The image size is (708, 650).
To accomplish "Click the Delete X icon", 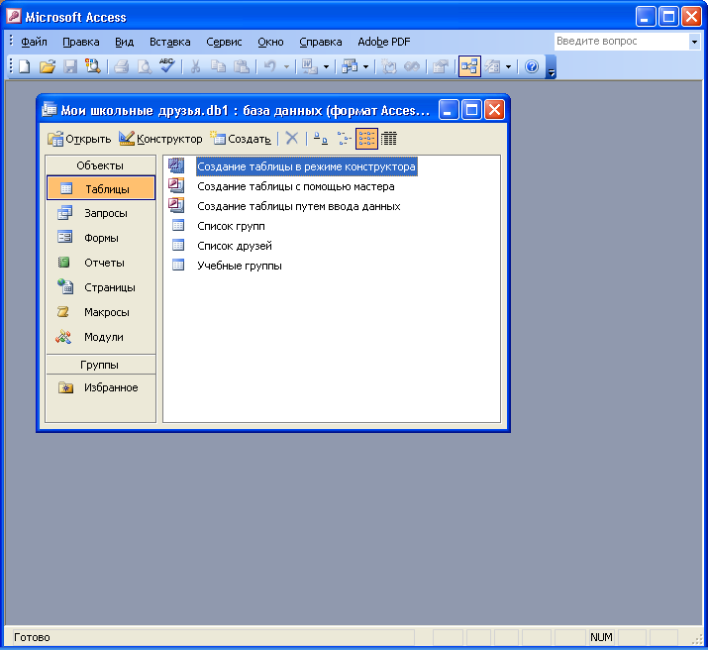I will pyautogui.click(x=292, y=138).
